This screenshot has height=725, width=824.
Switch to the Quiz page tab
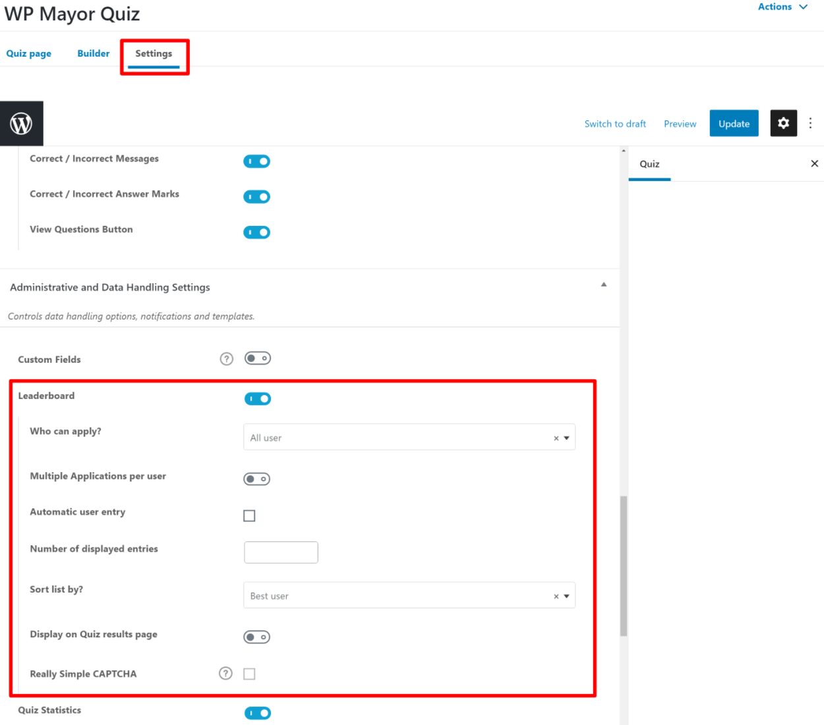29,53
